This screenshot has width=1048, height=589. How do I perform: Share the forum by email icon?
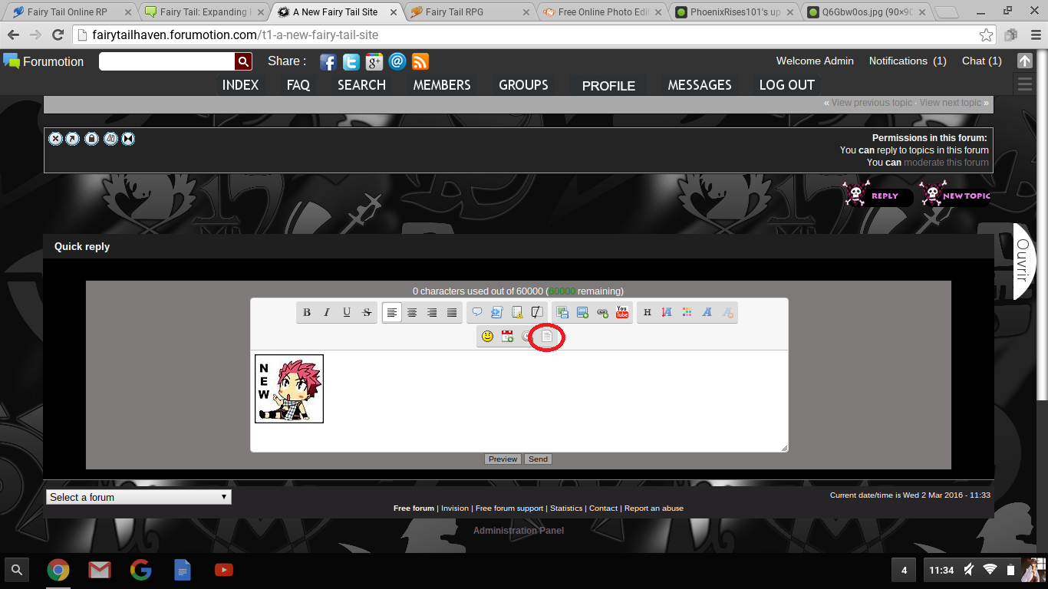click(x=397, y=62)
